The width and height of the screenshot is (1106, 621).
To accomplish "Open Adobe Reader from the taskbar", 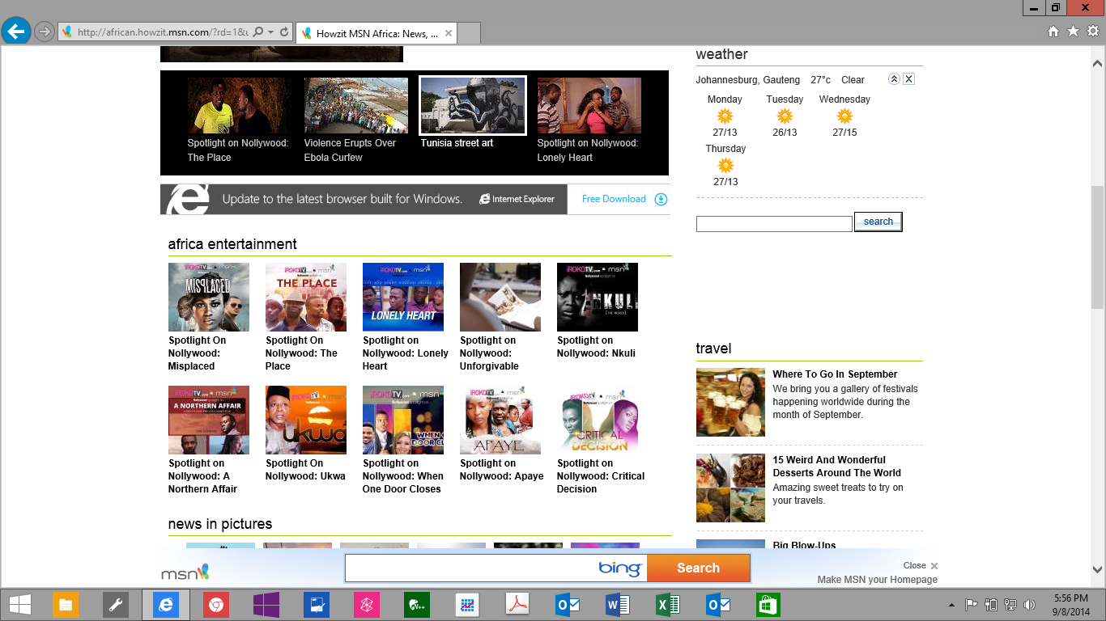I will (517, 605).
